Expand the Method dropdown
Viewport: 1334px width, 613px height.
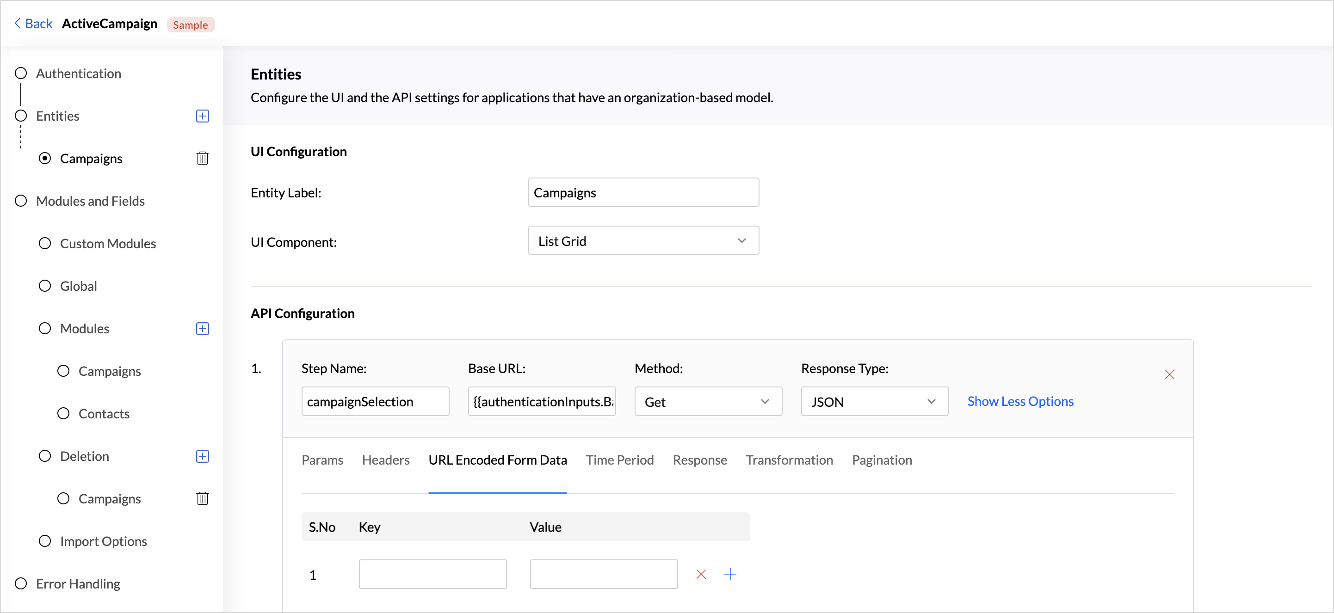pyautogui.click(x=708, y=402)
